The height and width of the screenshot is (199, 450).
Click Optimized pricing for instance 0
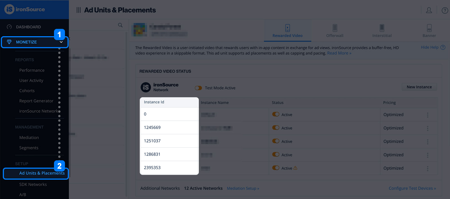click(x=393, y=115)
